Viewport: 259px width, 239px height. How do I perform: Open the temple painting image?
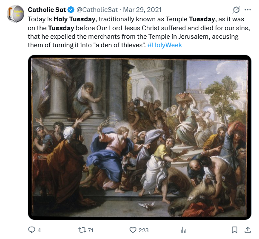point(139,138)
